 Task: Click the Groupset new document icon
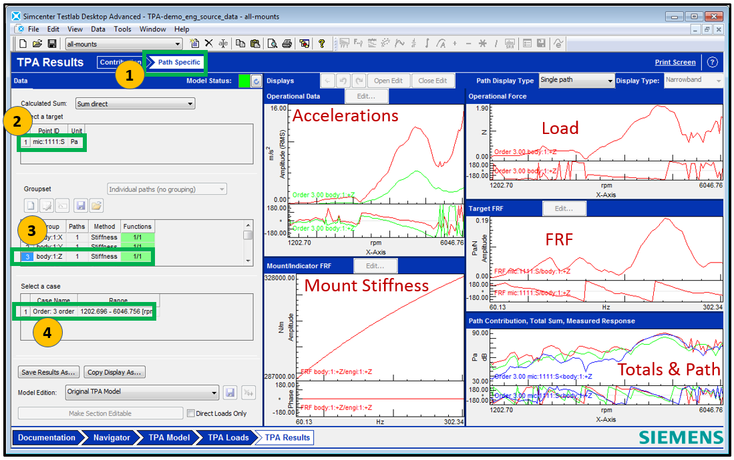point(31,206)
